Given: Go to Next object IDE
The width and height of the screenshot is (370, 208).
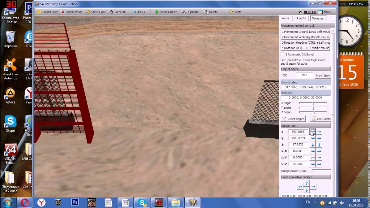Looking at the screenshot, I should click(327, 75).
